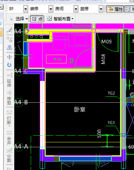This screenshot has height=170, width=134.
Task: Expand the 装修 category dropdown
Action: tap(51, 9)
